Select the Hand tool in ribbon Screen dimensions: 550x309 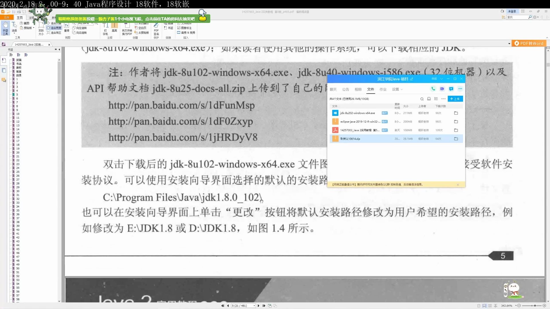5,28
